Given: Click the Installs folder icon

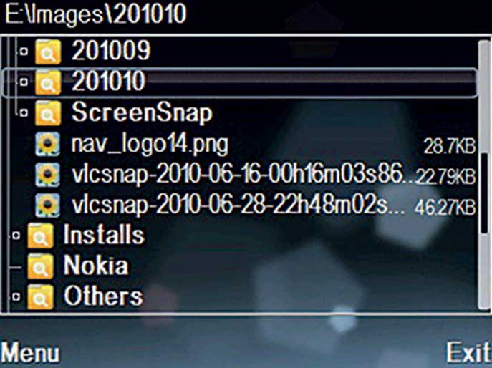Looking at the screenshot, I should tap(40, 236).
